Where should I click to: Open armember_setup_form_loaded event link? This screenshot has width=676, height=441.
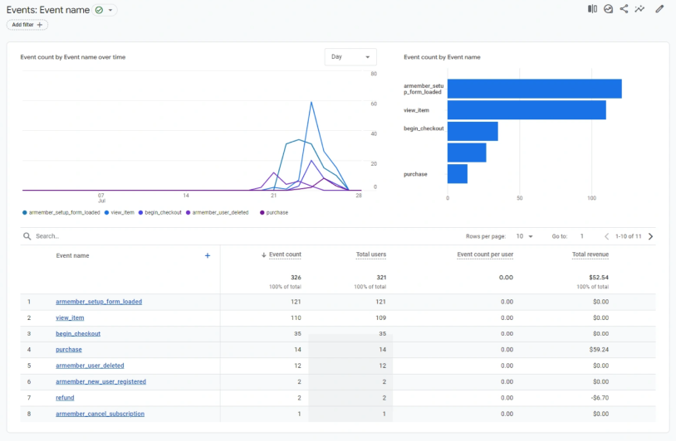[99, 302]
